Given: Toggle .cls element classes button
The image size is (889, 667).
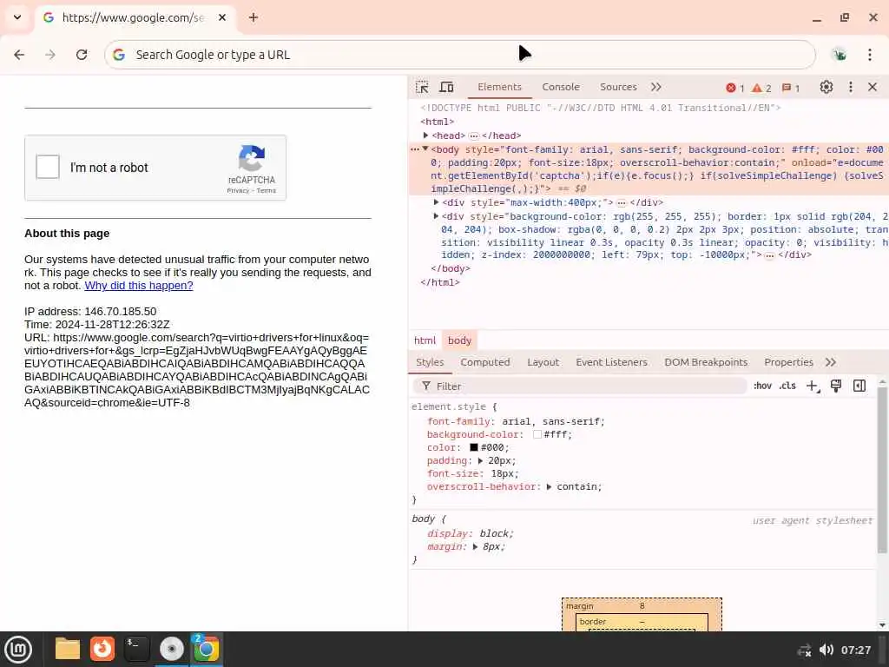Looking at the screenshot, I should (787, 386).
